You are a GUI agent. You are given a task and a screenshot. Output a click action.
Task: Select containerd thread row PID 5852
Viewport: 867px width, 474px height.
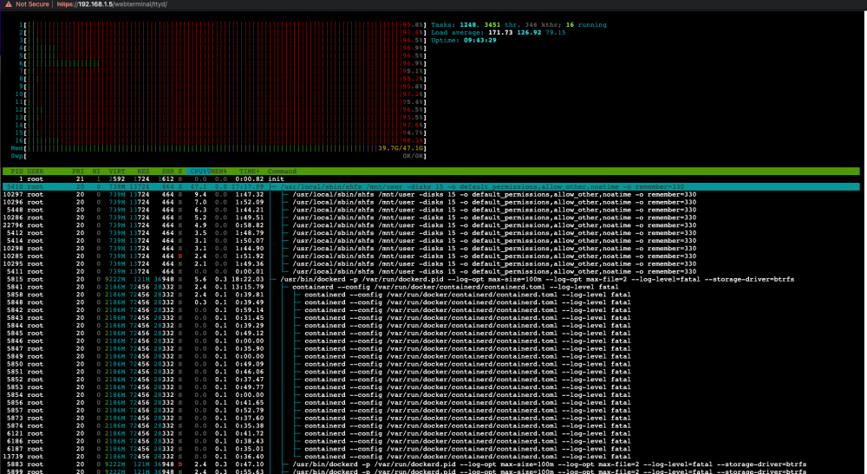pos(431,380)
